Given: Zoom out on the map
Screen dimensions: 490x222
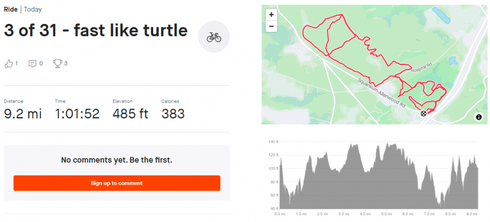Looking at the screenshot, I should 271,26.
